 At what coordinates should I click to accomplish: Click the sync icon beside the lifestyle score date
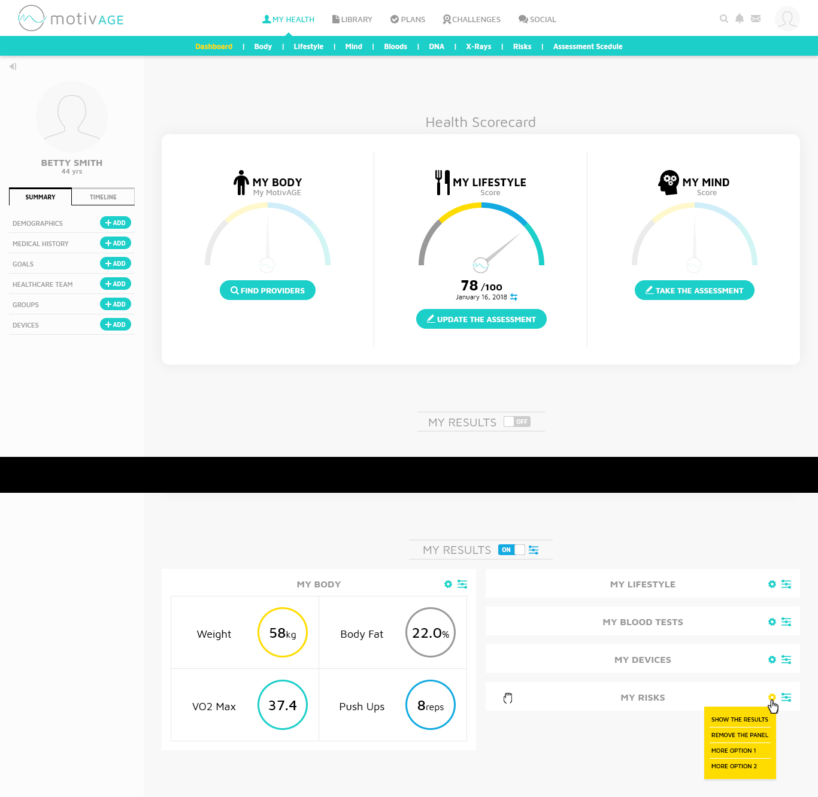tap(514, 296)
